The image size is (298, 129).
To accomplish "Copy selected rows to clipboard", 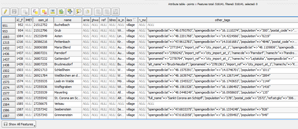I will click(x=87, y=12).
